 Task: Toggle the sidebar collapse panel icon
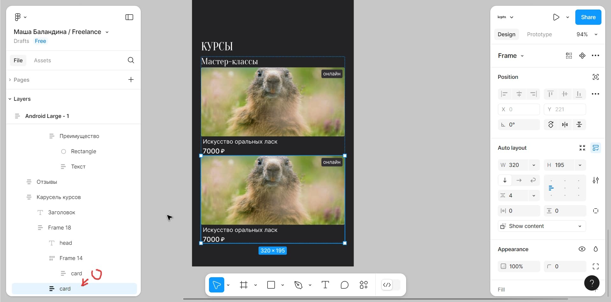[x=129, y=17]
